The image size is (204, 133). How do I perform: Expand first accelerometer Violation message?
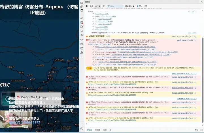(x=89, y=77)
